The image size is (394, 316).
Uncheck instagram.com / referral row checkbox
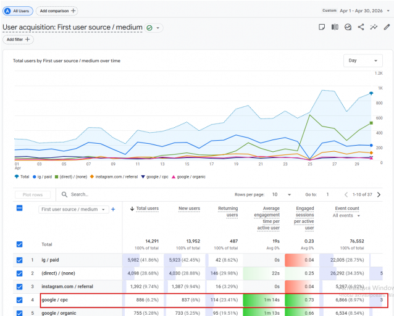point(19,286)
